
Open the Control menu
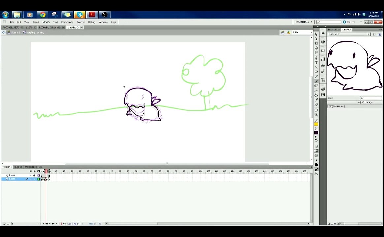[80, 22]
